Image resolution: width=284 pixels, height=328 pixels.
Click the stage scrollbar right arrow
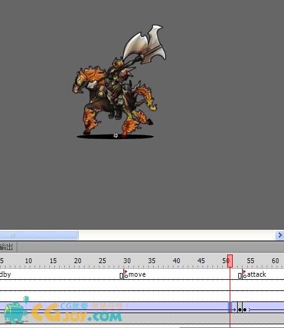point(280,235)
